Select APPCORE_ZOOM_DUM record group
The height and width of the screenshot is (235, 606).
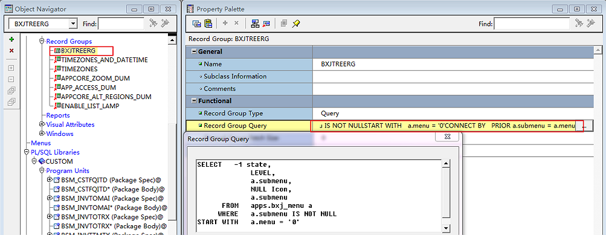tap(95, 79)
